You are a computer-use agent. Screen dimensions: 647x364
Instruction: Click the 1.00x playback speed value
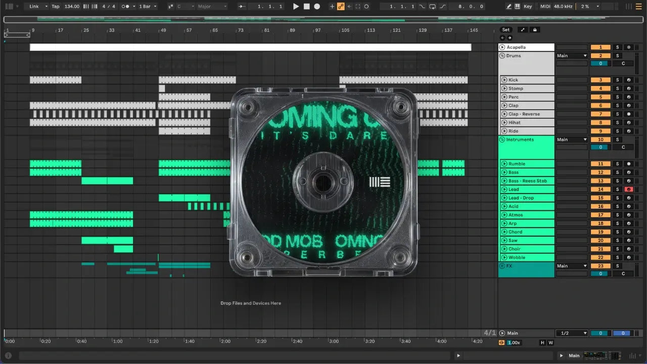(514, 343)
